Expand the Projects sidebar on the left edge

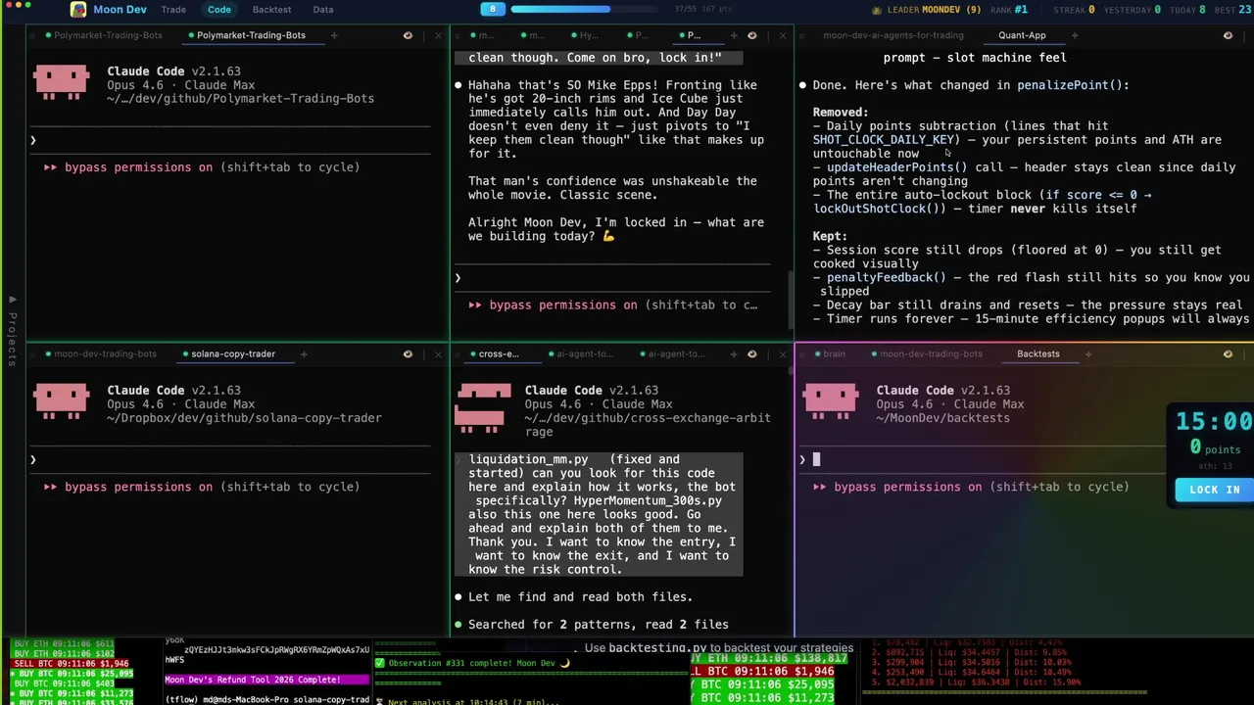[12, 333]
